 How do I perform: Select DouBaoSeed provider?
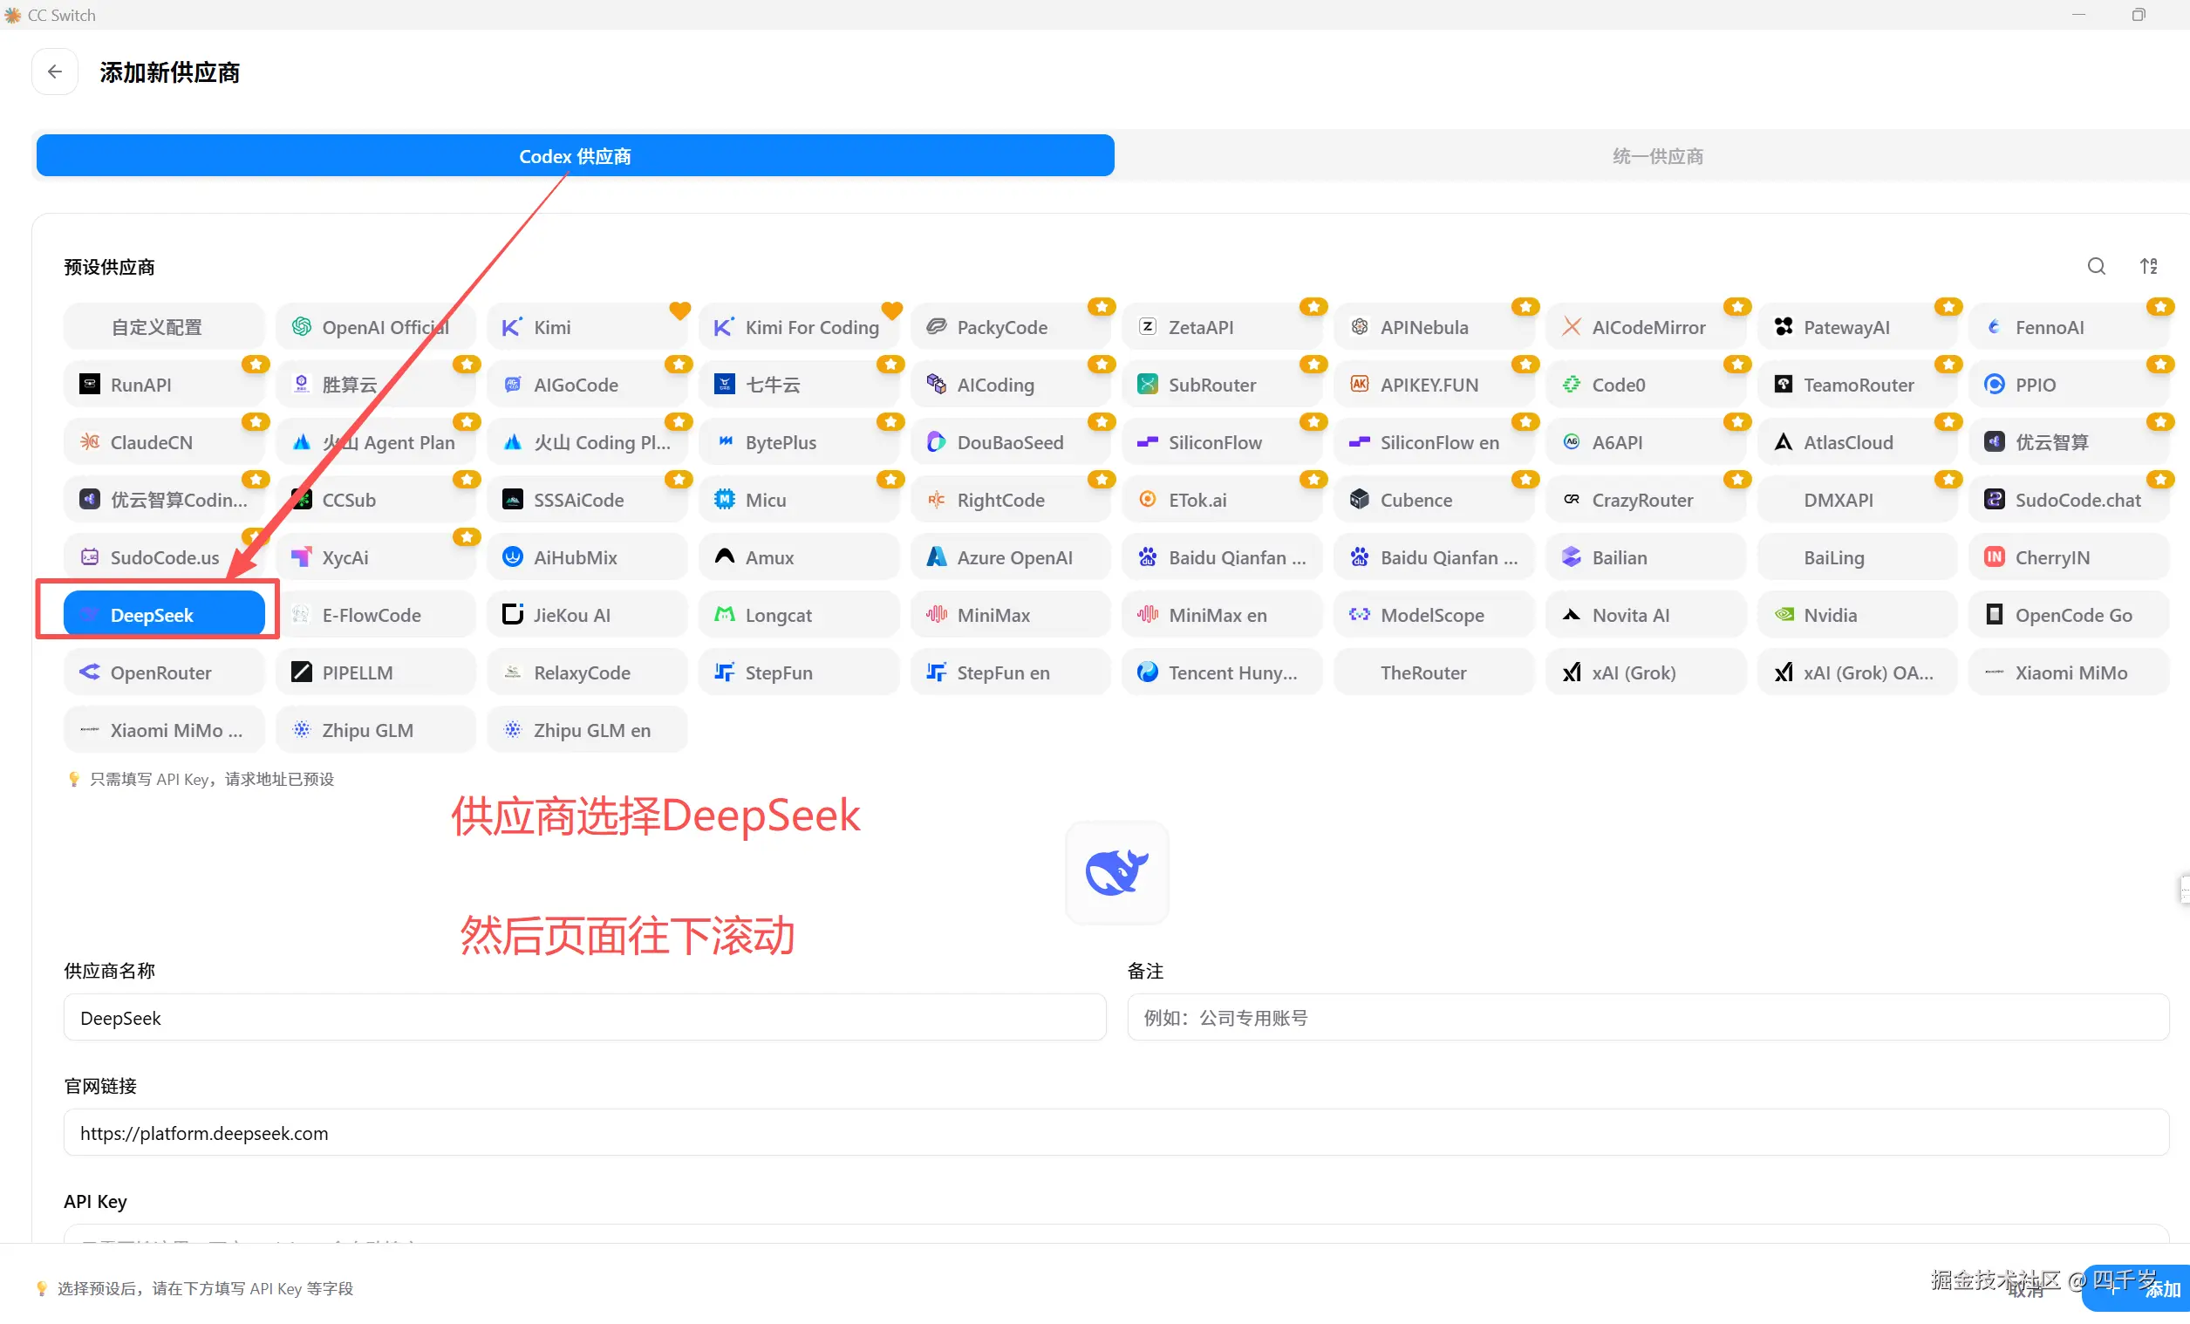click(x=1011, y=442)
